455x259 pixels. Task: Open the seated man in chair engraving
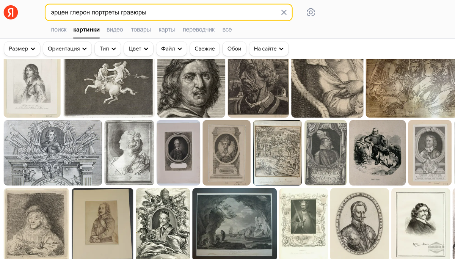click(x=377, y=153)
